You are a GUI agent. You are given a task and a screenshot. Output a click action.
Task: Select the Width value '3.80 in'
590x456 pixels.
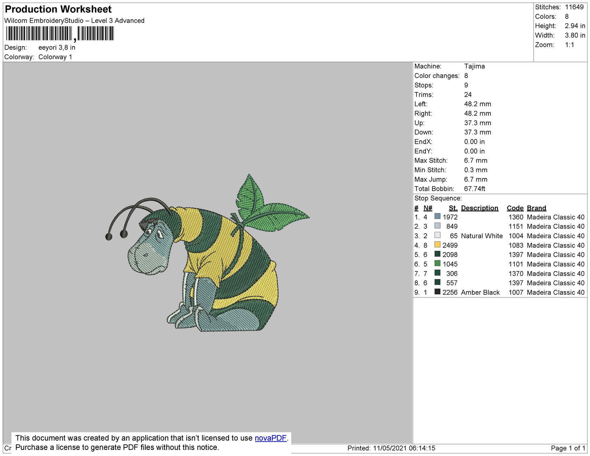pos(575,36)
